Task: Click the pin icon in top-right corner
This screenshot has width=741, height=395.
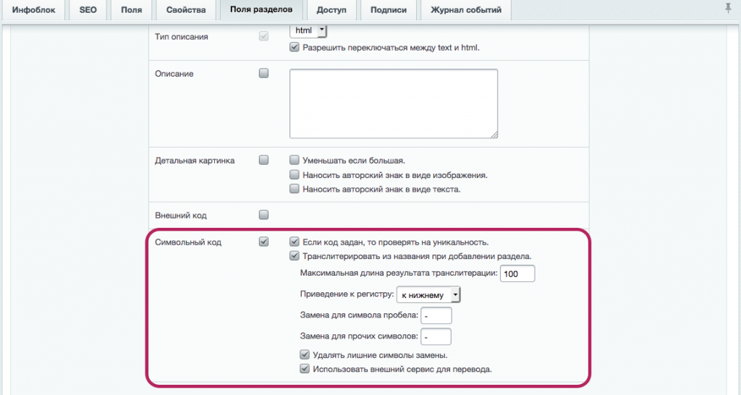Action: pos(728,8)
